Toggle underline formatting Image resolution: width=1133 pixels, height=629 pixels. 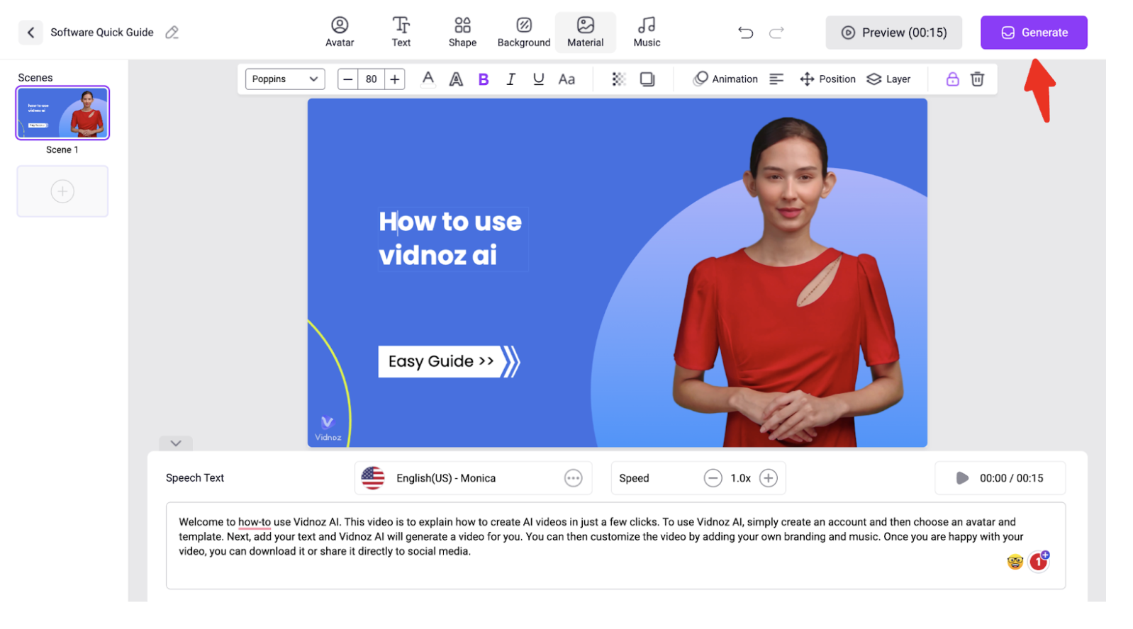539,79
